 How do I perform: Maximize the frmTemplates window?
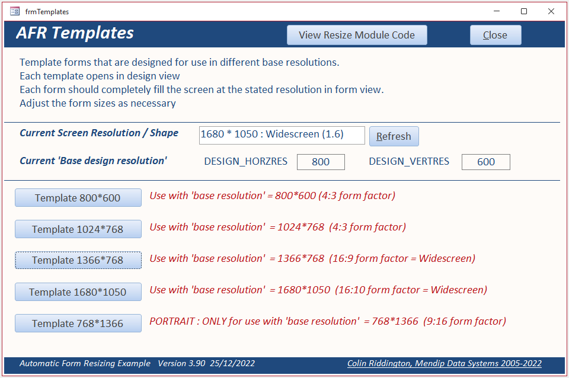523,11
